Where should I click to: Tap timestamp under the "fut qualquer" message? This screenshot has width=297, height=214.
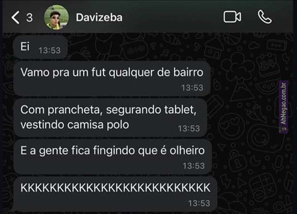[192, 88]
